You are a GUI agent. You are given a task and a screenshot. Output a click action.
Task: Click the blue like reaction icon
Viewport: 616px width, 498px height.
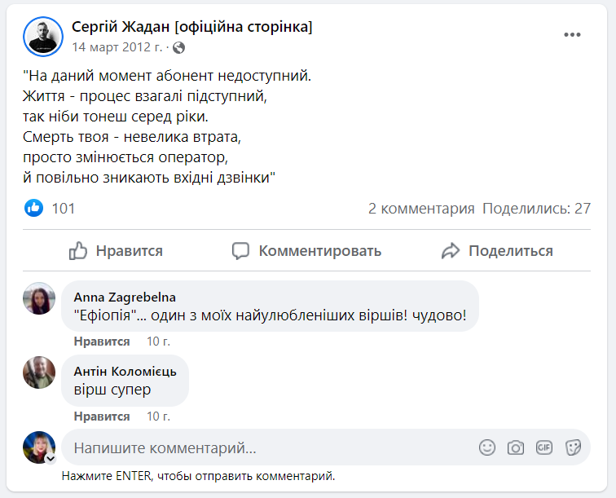(33, 208)
